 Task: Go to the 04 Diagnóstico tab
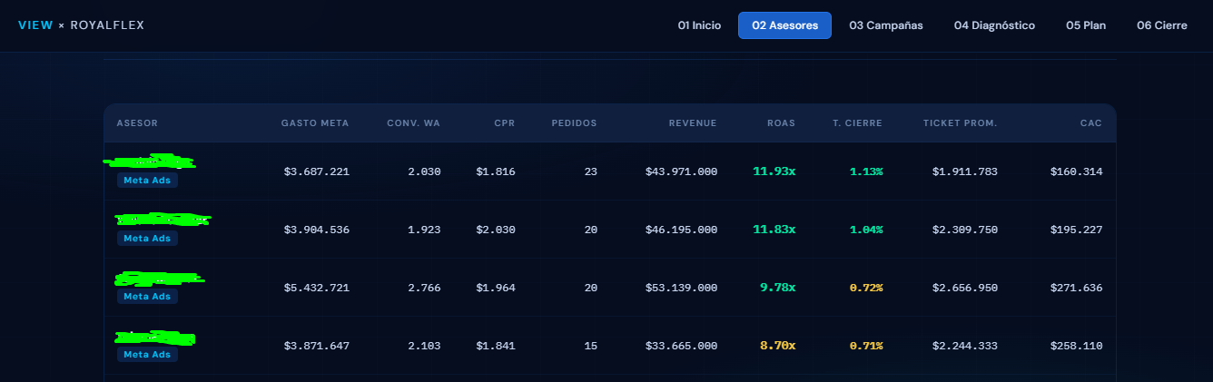pyautogui.click(x=994, y=25)
